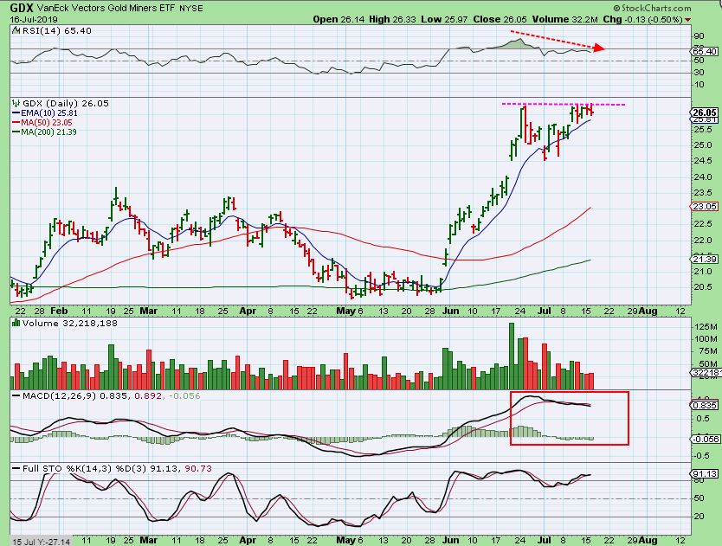Click the 'GDX (Daily) 26.05' legend
722x546 pixels.
tap(66, 103)
